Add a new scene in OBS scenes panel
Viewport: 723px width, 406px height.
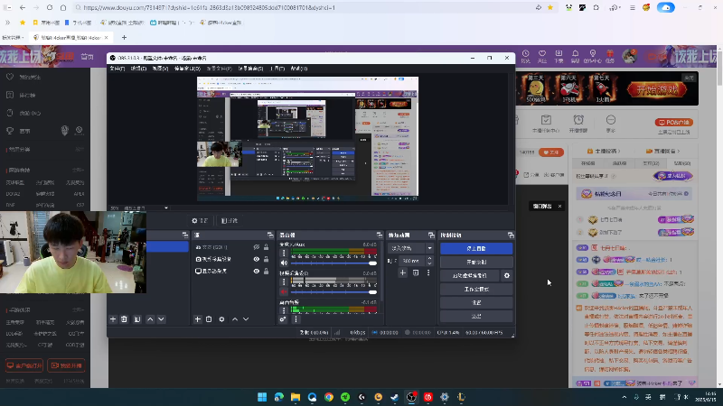(x=113, y=319)
